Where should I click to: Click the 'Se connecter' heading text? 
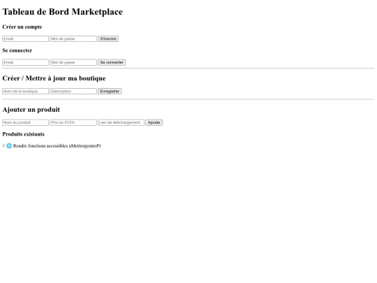point(17,50)
